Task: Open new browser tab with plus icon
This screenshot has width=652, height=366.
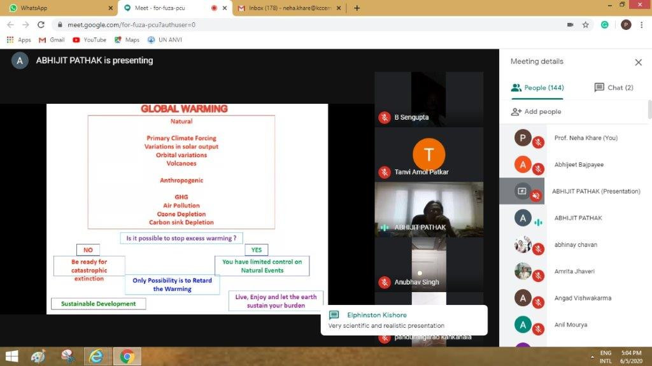Action: pos(357,8)
